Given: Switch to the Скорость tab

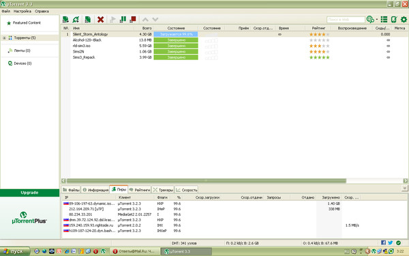Looking at the screenshot, I should pyautogui.click(x=187, y=190).
